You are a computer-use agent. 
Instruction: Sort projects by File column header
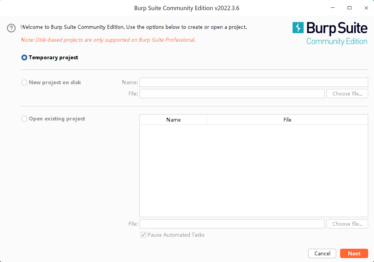[288, 120]
